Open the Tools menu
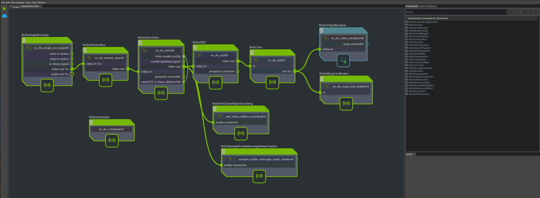This screenshot has height=198, width=540. 28,2
